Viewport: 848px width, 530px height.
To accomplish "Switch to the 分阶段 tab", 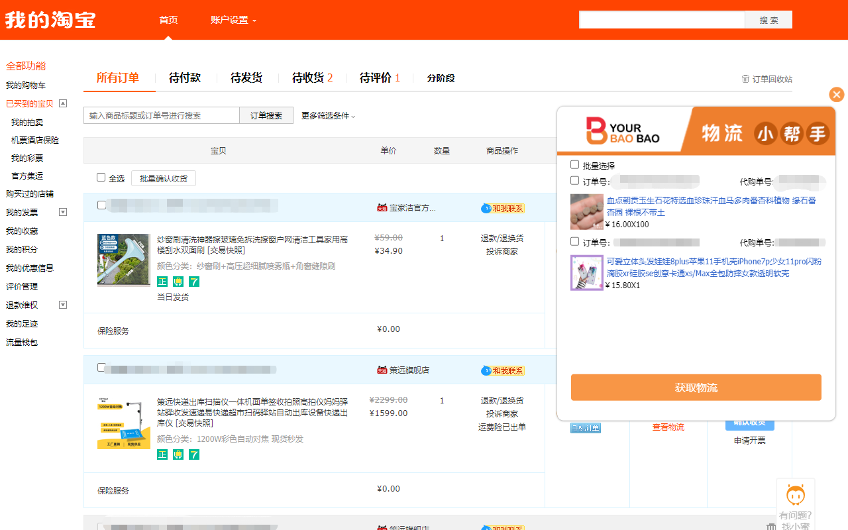I will click(x=441, y=78).
